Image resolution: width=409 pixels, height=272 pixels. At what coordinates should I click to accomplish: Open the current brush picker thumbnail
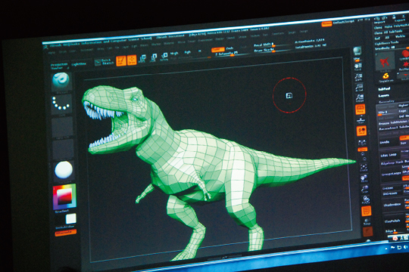61,81
